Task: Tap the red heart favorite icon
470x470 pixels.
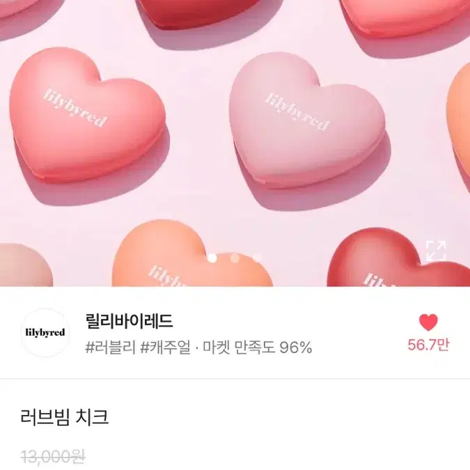Action: tap(428, 322)
